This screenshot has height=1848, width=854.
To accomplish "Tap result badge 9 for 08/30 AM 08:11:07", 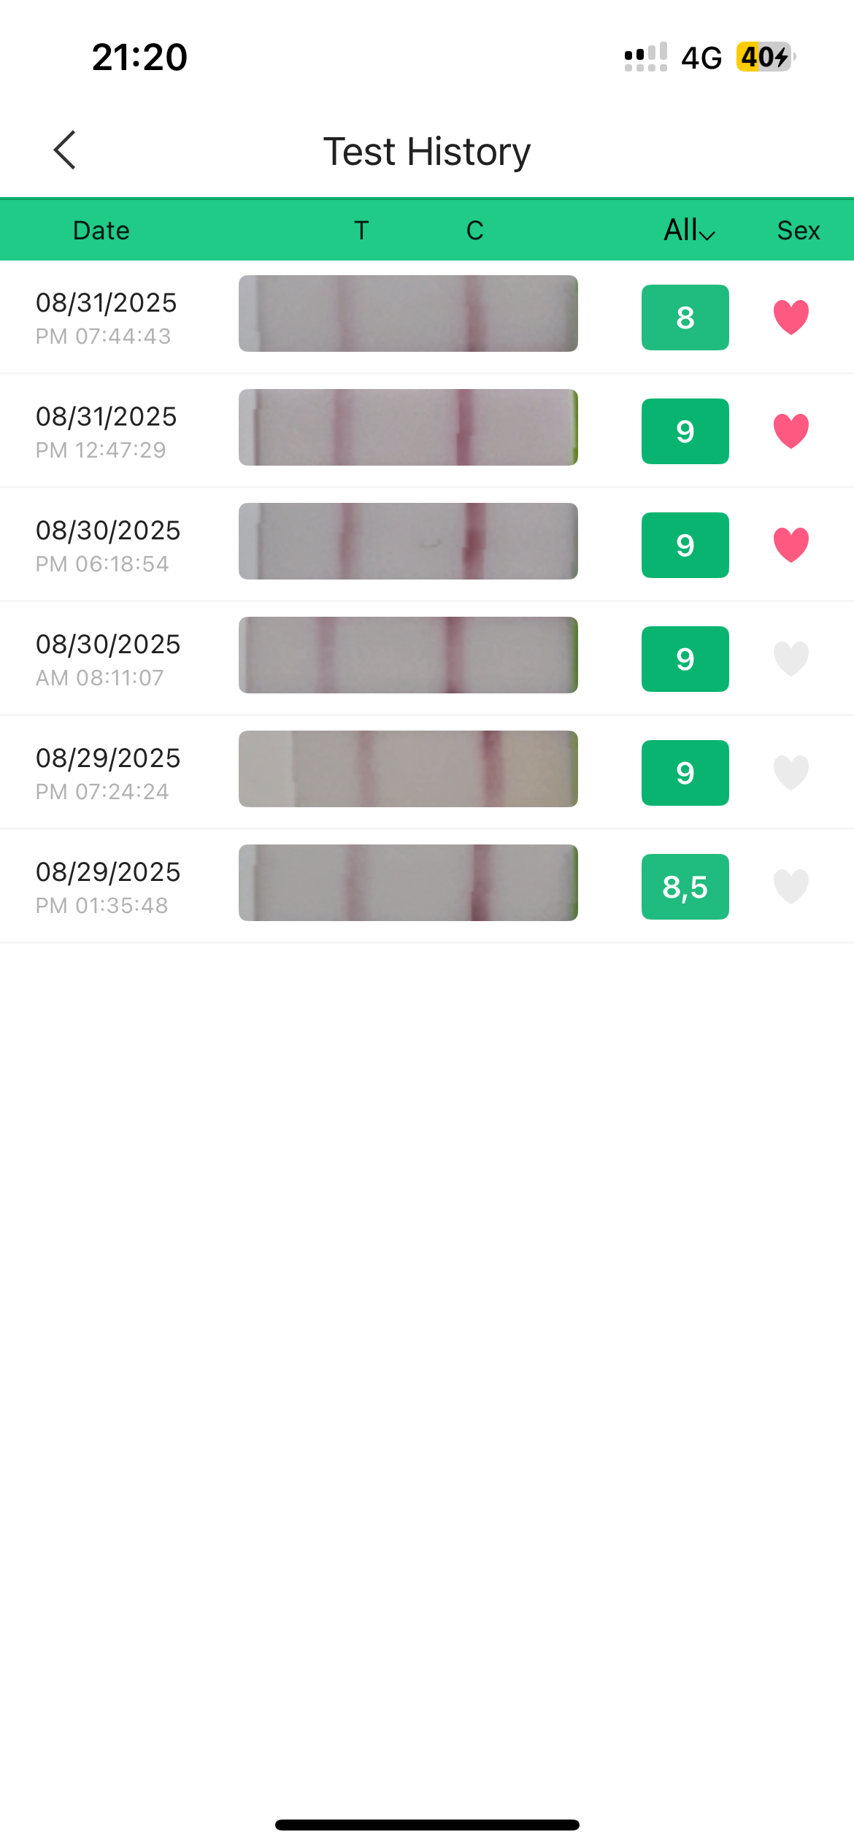I will click(x=685, y=659).
